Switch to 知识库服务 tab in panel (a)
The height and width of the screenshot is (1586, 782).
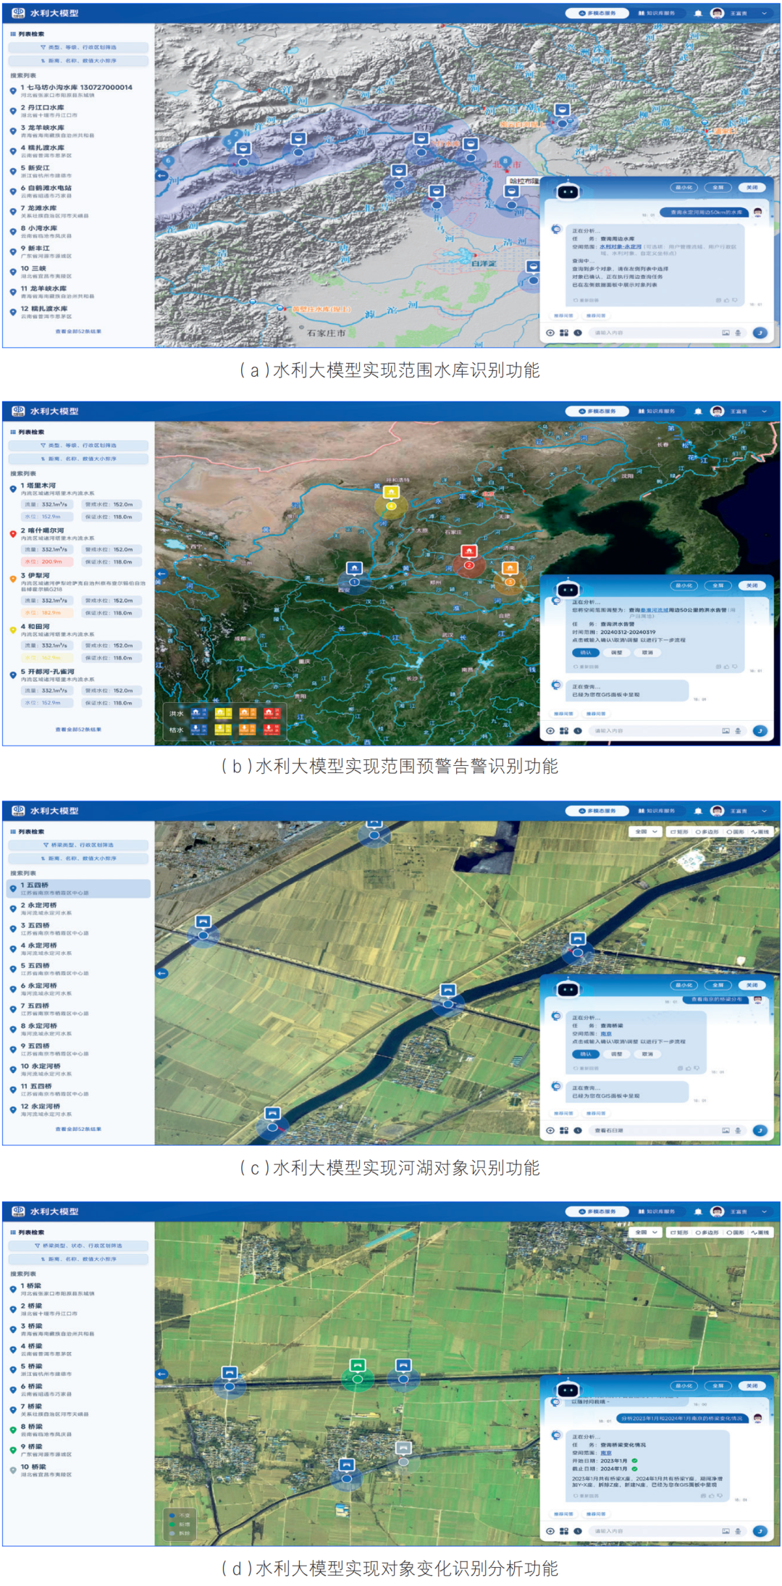(656, 13)
